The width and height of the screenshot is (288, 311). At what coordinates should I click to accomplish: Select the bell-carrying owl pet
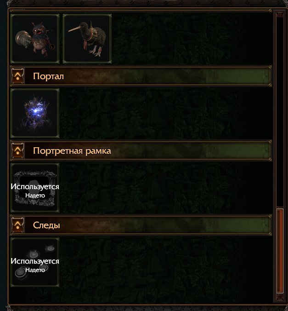click(x=35, y=39)
